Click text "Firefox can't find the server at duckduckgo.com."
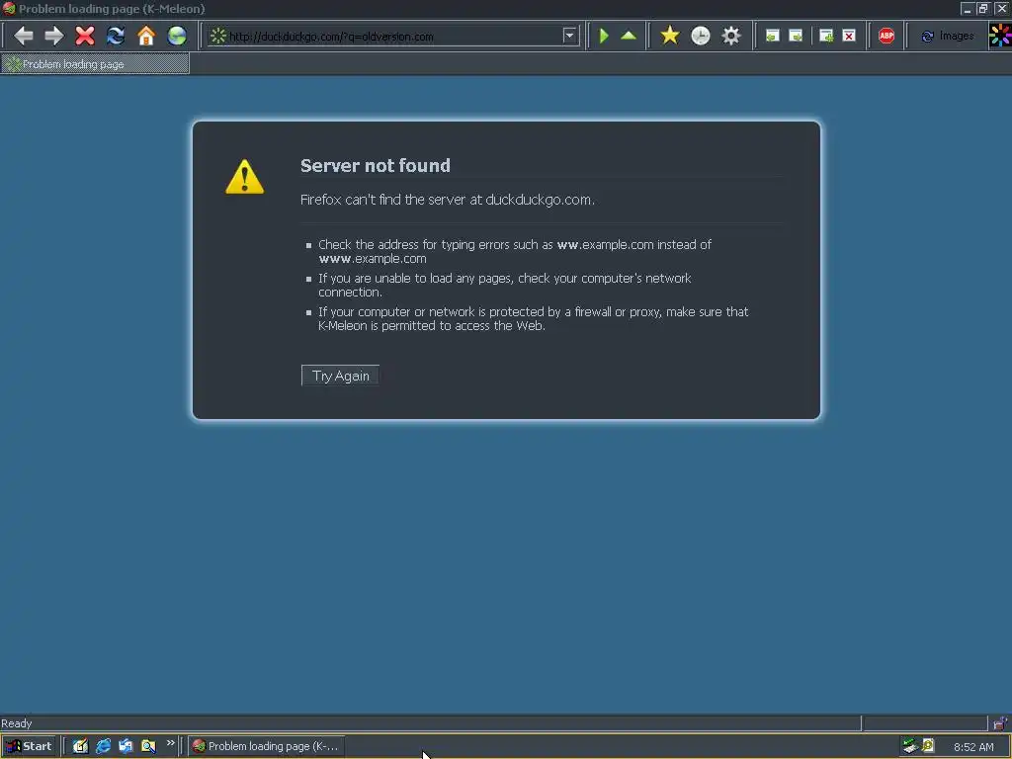The width and height of the screenshot is (1012, 759). (x=448, y=200)
